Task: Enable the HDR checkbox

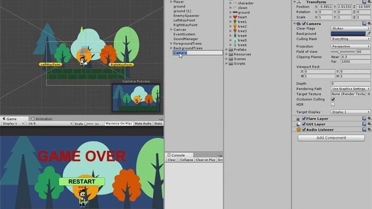Action: (x=333, y=105)
